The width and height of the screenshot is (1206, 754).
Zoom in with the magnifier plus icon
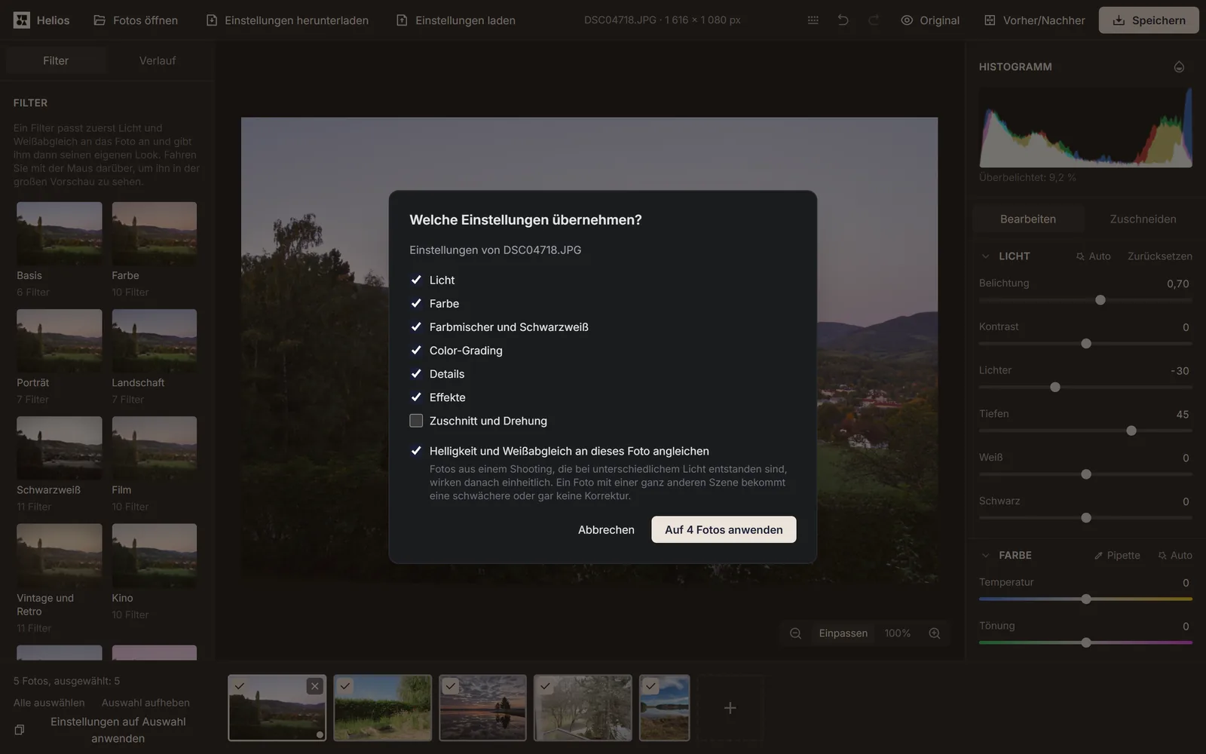click(x=935, y=633)
